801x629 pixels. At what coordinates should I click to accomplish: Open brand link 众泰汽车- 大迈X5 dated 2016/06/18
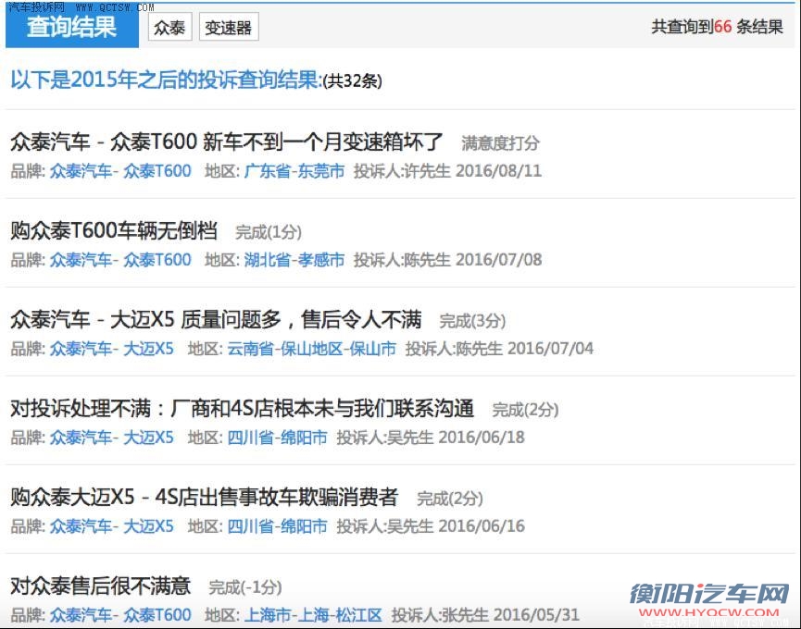pos(112,438)
